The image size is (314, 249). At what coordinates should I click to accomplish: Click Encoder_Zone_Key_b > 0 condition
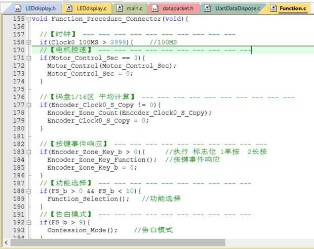coord(95,152)
